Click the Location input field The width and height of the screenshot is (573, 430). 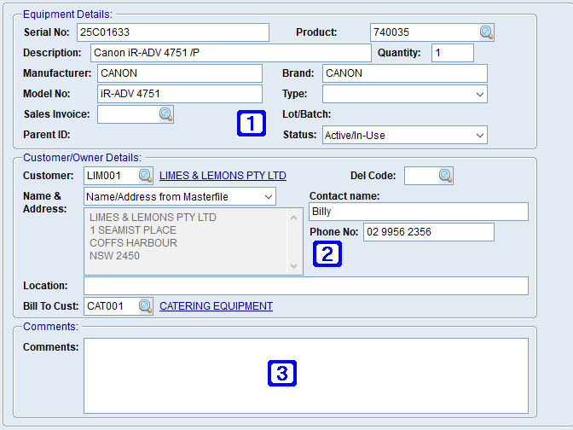(306, 286)
